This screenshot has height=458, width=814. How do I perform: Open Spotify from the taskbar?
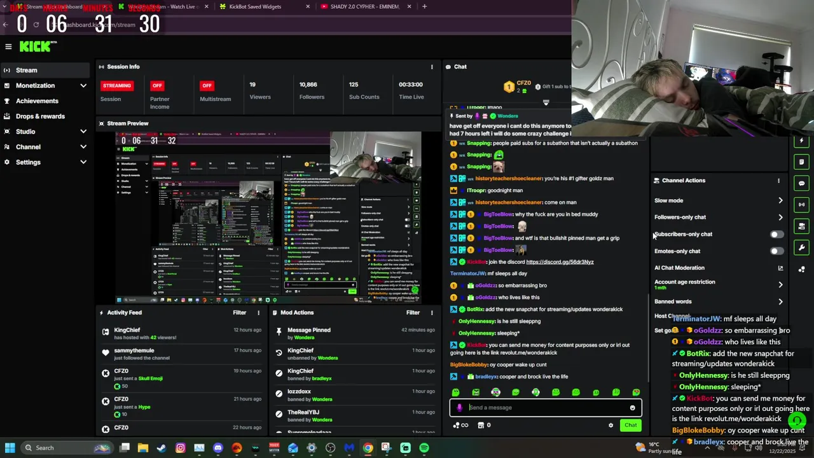pyautogui.click(x=424, y=448)
